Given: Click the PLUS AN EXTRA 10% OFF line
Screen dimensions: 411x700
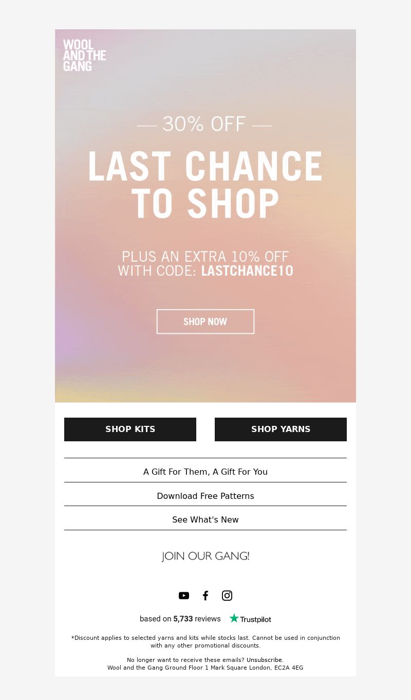Looking at the screenshot, I should click(206, 256).
